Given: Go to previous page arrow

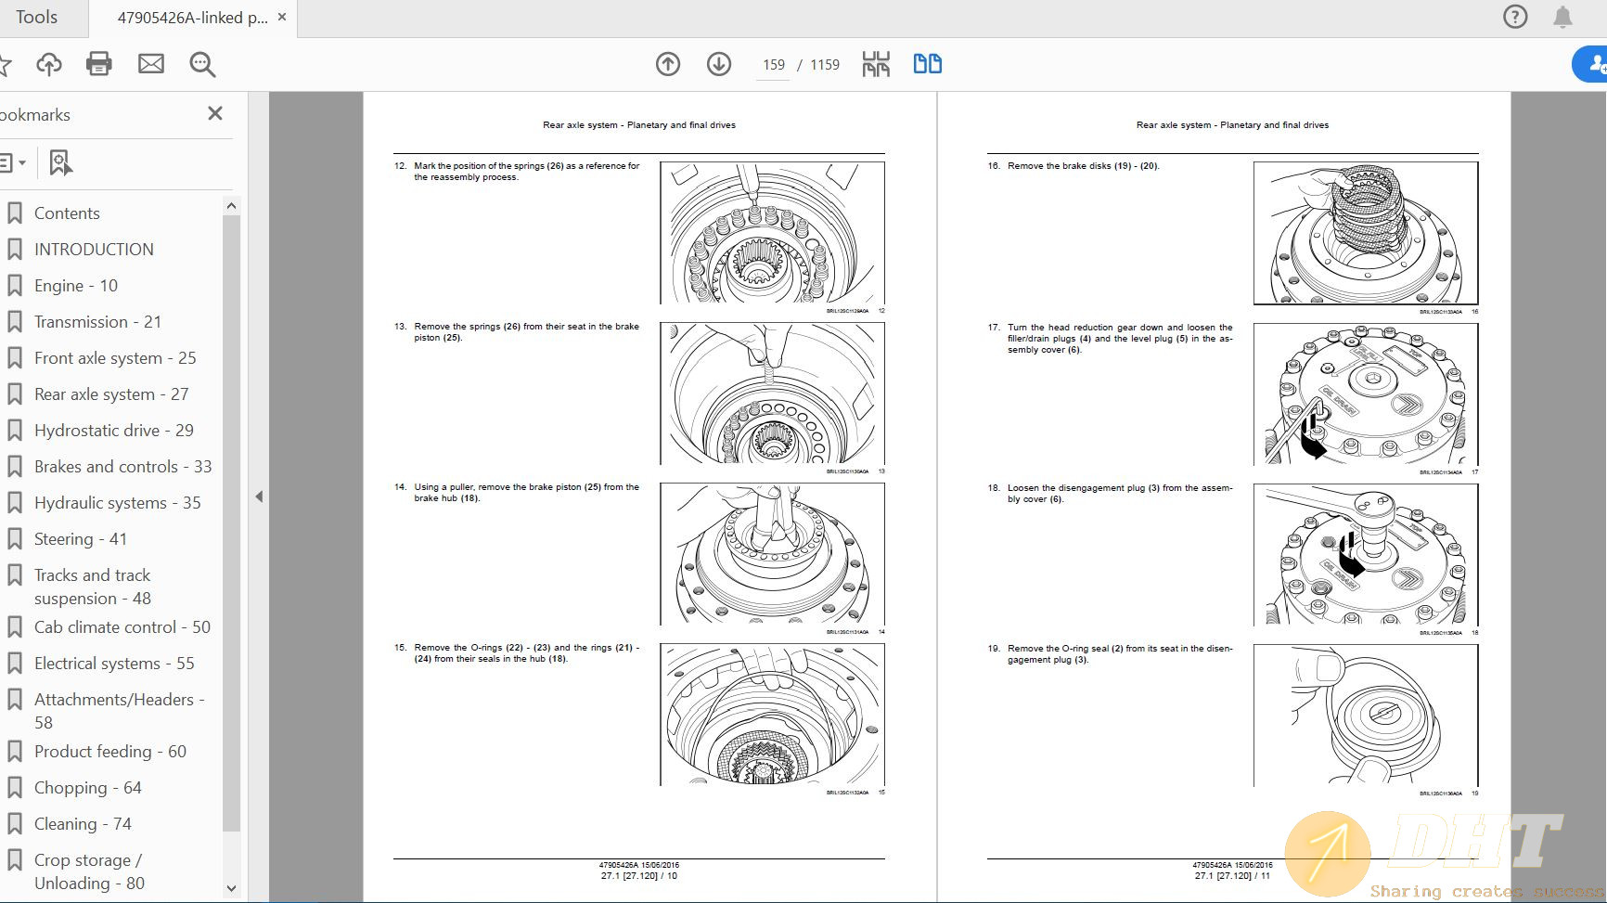Looking at the screenshot, I should point(668,64).
